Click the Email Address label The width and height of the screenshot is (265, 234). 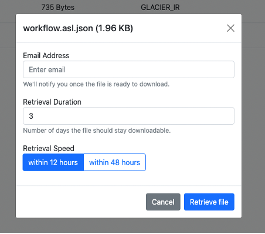[46, 56]
